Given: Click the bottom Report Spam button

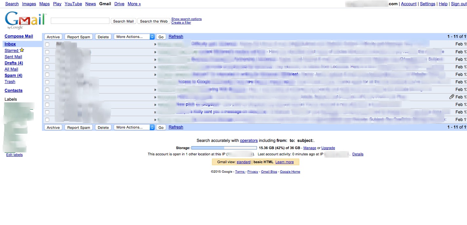Looking at the screenshot, I should [79, 128].
